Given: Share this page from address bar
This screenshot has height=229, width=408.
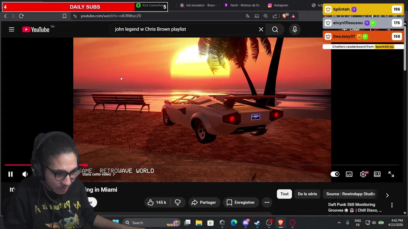Looking at the screenshot, I should coord(275,16).
